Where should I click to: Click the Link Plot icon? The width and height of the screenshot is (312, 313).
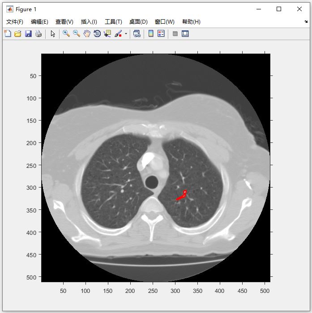[x=137, y=33]
